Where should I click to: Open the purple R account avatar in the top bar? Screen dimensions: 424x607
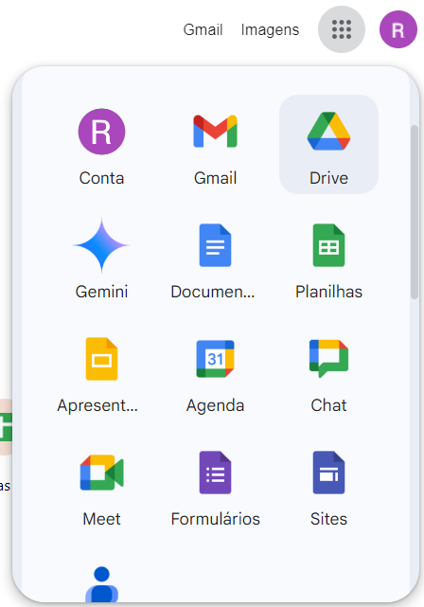398,29
